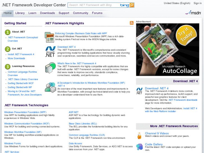Open the Community tab

(81, 13)
